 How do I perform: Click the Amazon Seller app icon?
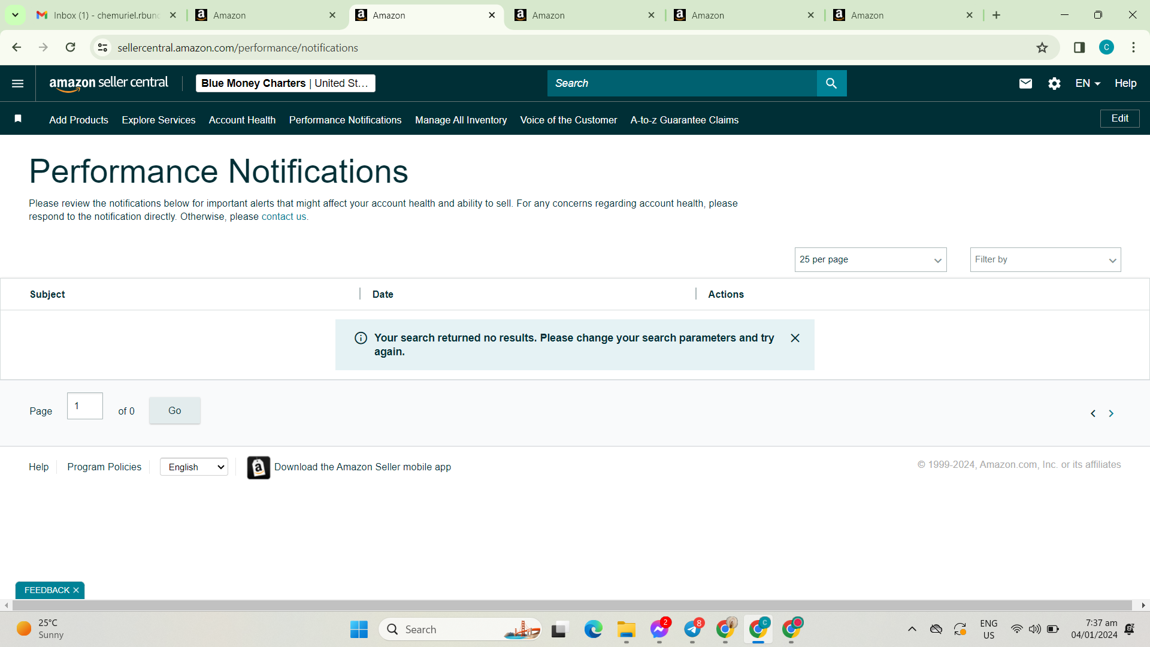[x=259, y=467]
